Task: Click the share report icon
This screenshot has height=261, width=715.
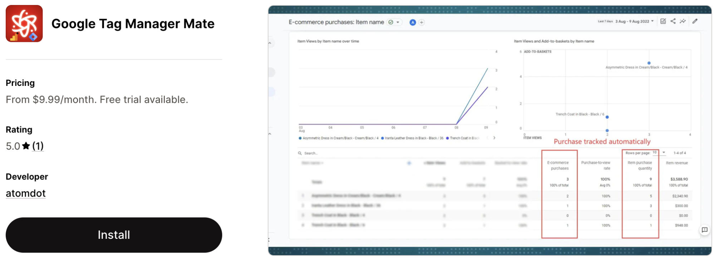Action: click(x=673, y=21)
